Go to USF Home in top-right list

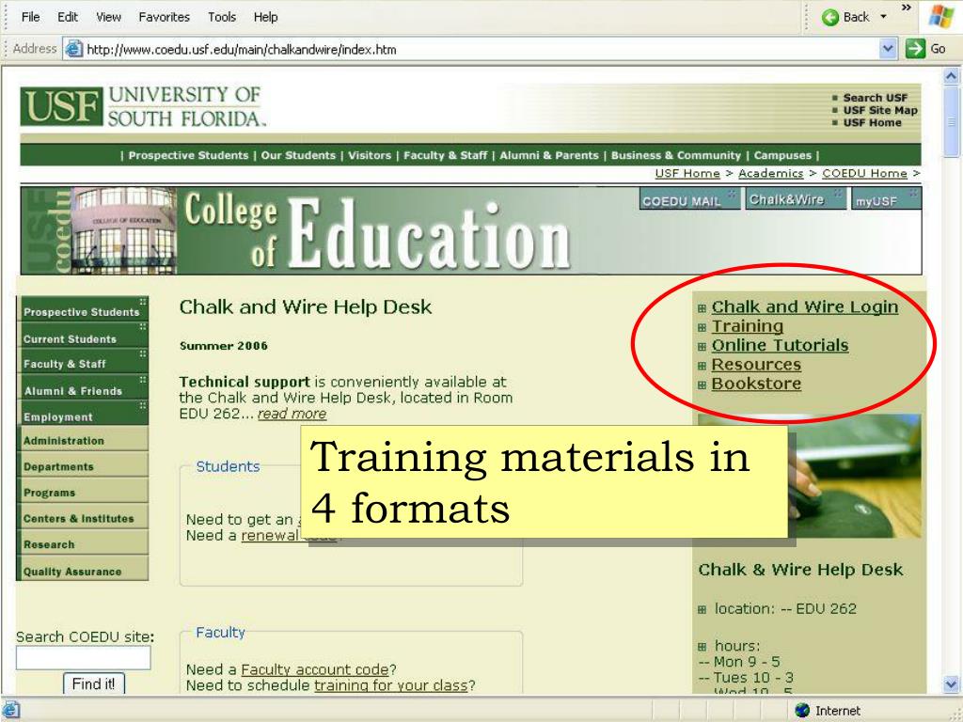pos(872,123)
